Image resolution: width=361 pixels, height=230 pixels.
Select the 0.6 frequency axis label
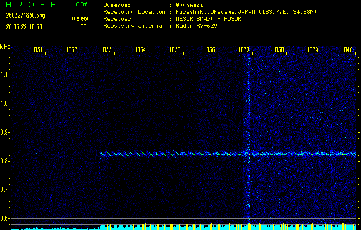tap(5, 218)
